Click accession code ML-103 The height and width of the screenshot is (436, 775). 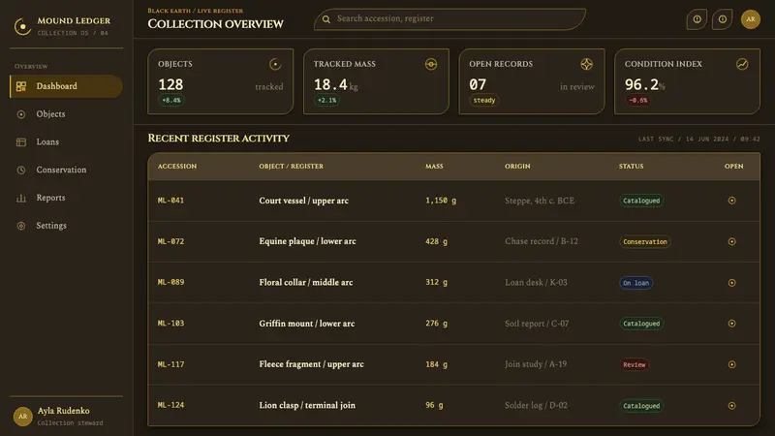(x=170, y=324)
